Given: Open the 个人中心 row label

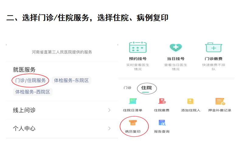Looking at the screenshot, I should [x=24, y=129].
